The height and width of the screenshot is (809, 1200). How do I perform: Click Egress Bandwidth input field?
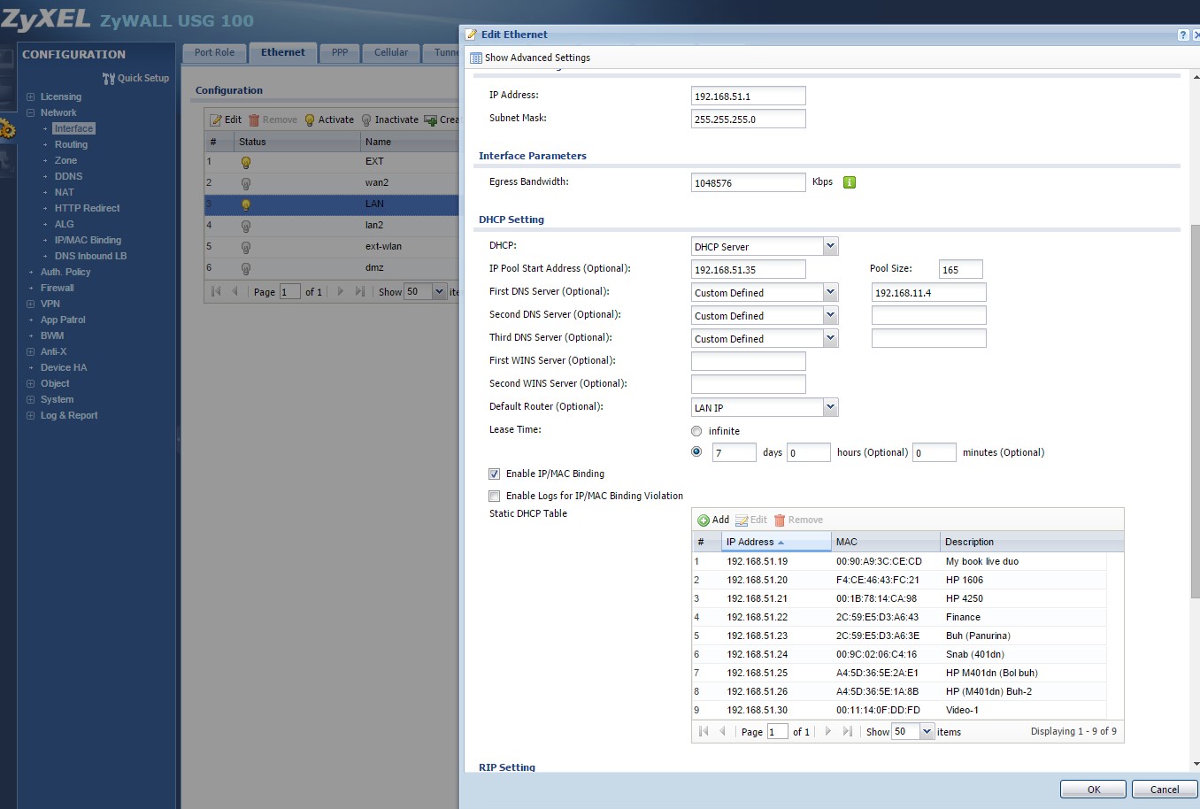749,182
